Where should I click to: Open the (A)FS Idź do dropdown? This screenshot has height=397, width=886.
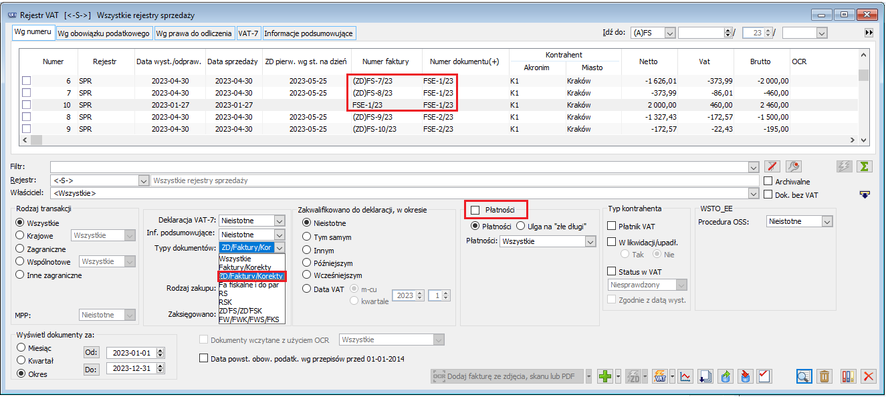click(669, 32)
